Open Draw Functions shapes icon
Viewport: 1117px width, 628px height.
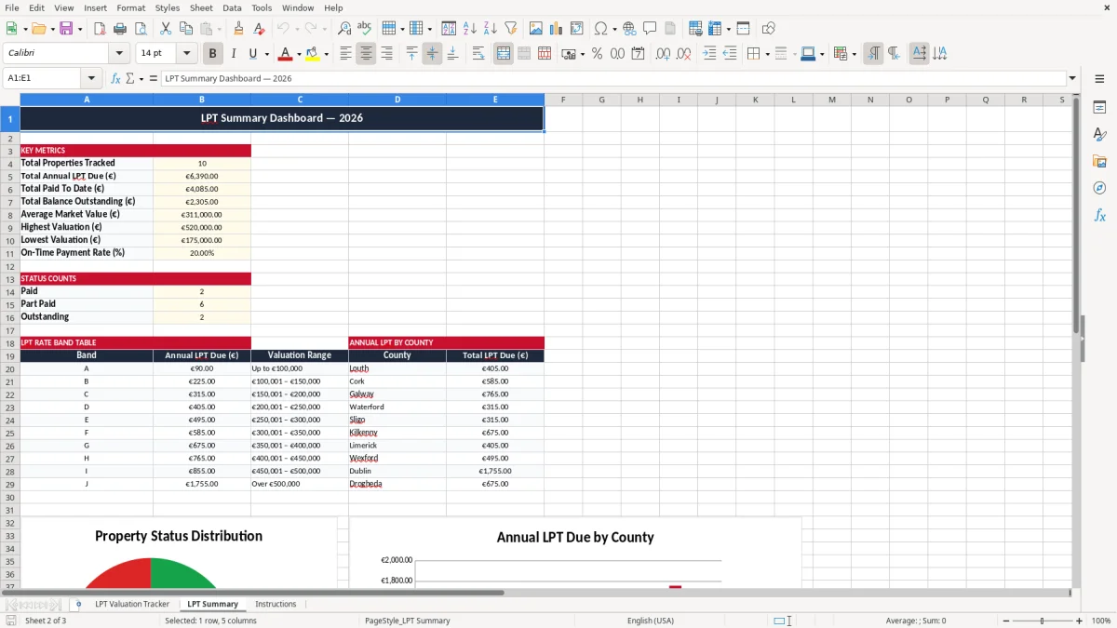[x=768, y=29]
